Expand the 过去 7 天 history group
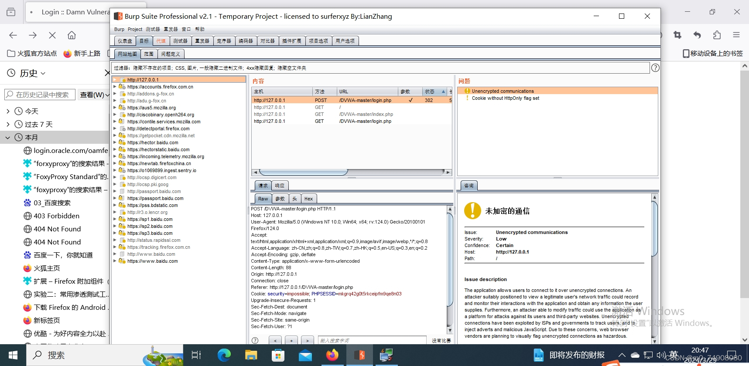 [x=8, y=124]
